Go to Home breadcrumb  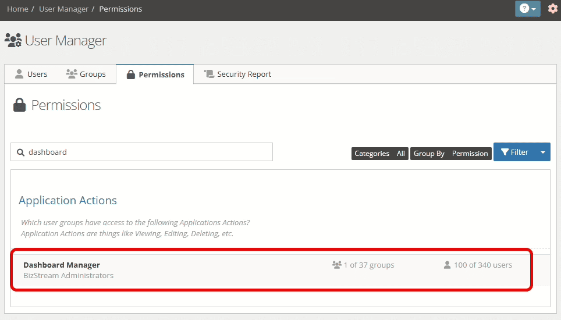[x=17, y=9]
